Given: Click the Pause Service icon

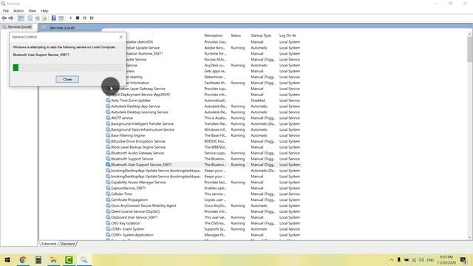Looking at the screenshot, I should point(85,18).
